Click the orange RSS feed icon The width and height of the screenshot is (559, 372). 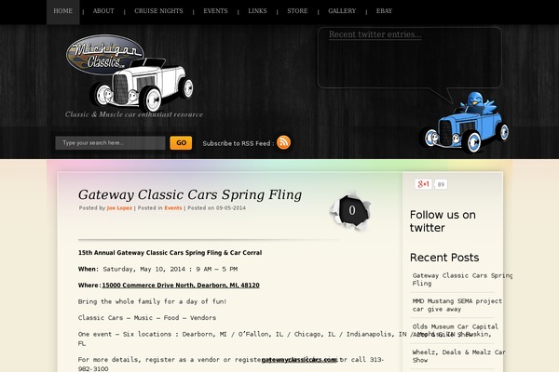pyautogui.click(x=283, y=142)
